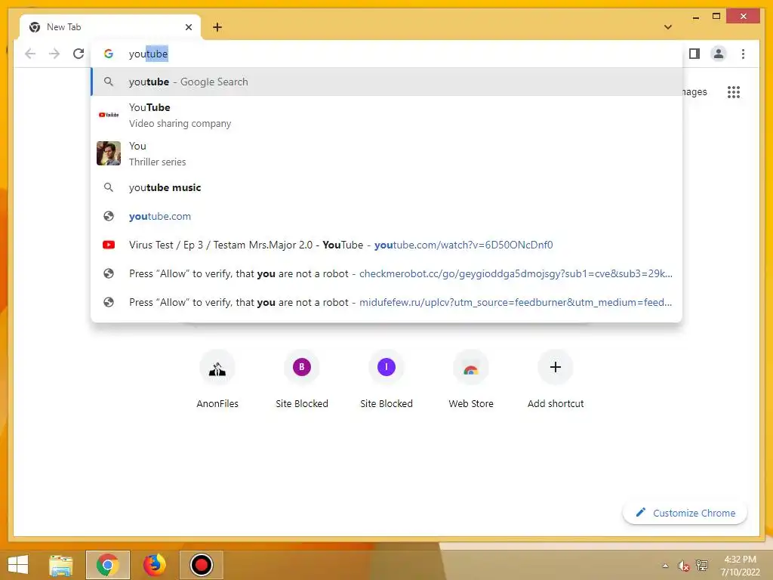Open Virus Test Ep 3 video suggestion
Image resolution: width=773 pixels, height=580 pixels.
coord(387,245)
